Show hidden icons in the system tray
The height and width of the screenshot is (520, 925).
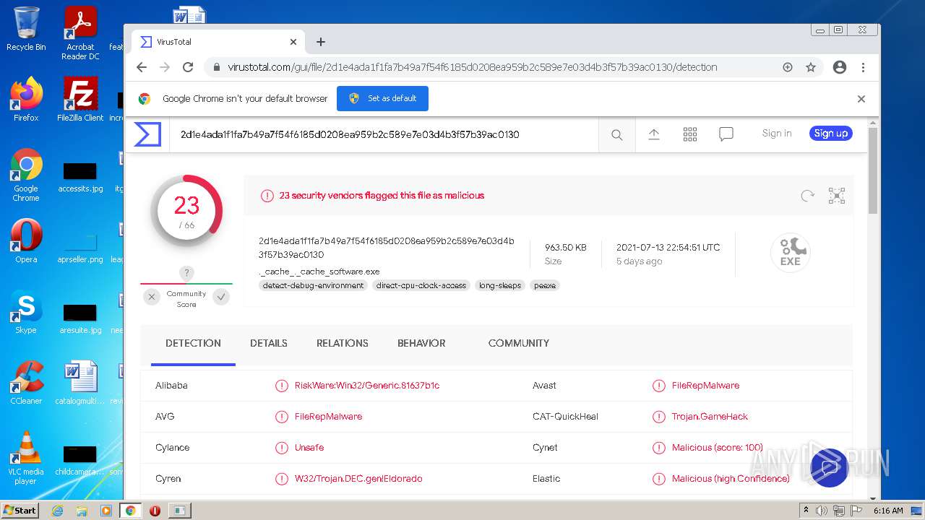point(806,511)
